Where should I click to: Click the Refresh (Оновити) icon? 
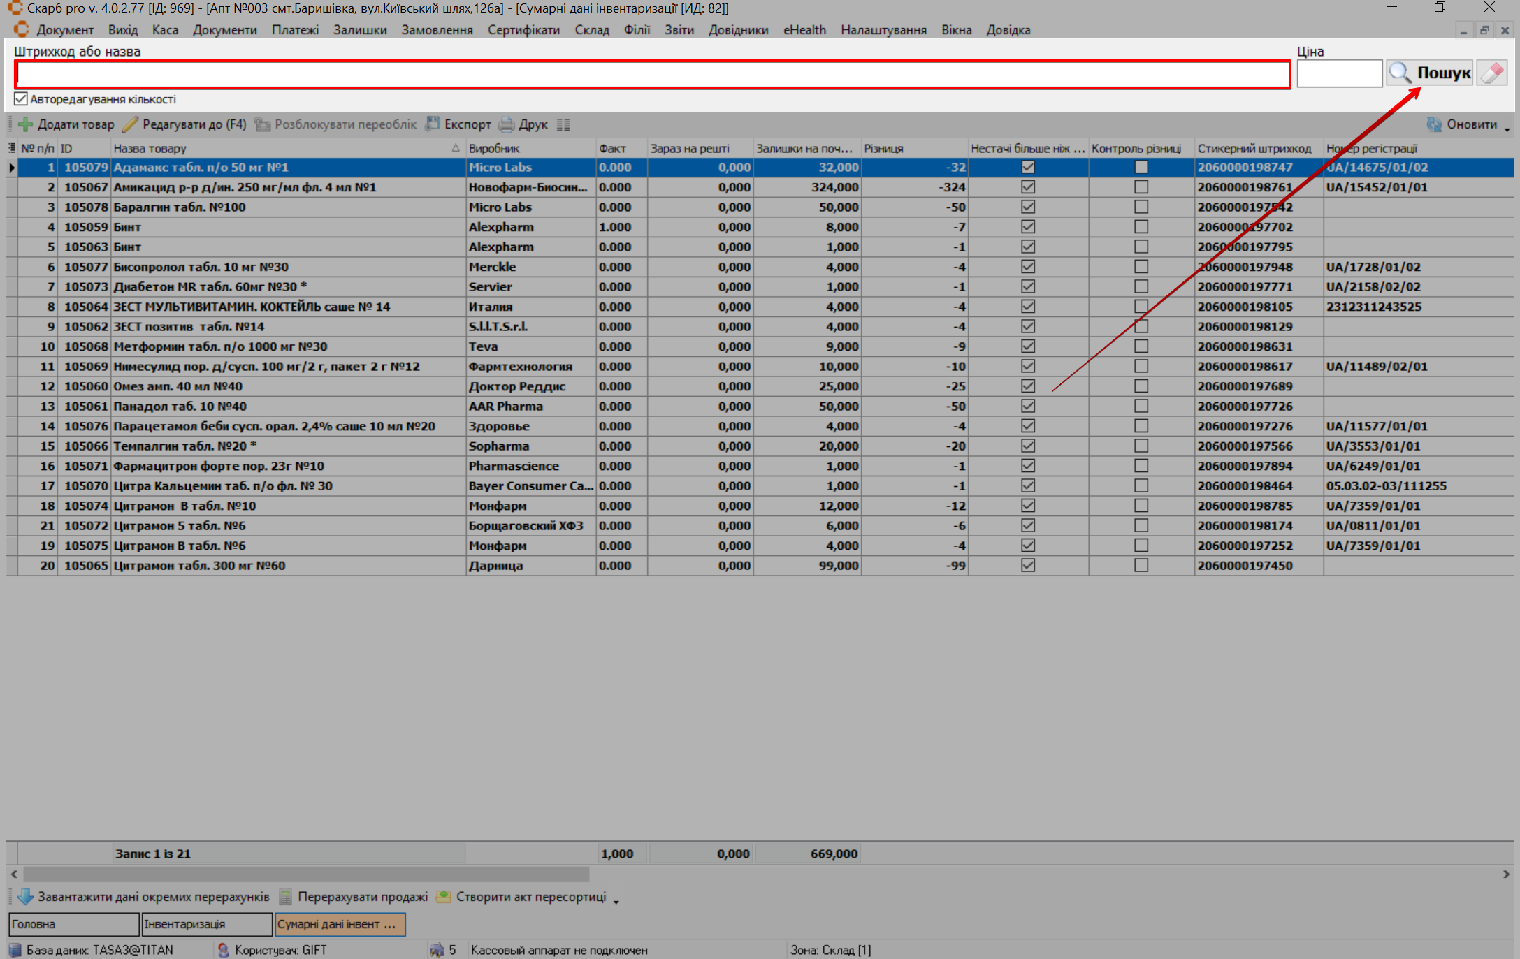[1434, 124]
